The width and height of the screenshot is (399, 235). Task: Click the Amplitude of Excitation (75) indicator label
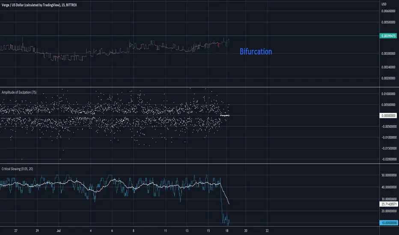point(19,92)
